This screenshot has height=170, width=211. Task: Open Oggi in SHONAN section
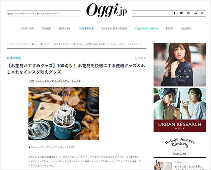click(x=146, y=29)
